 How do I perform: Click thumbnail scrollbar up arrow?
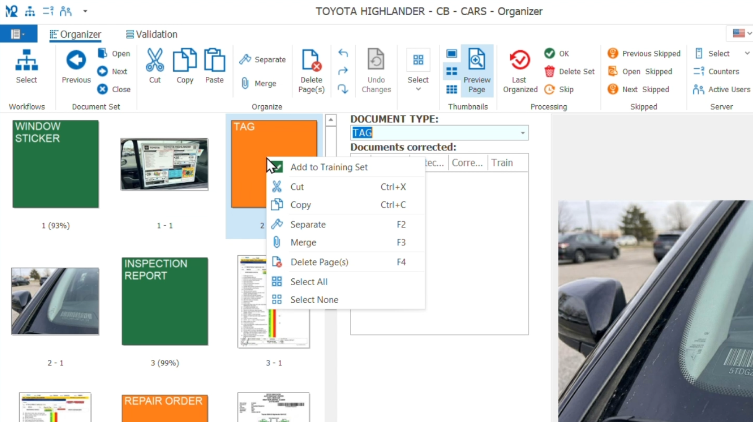pyautogui.click(x=331, y=120)
